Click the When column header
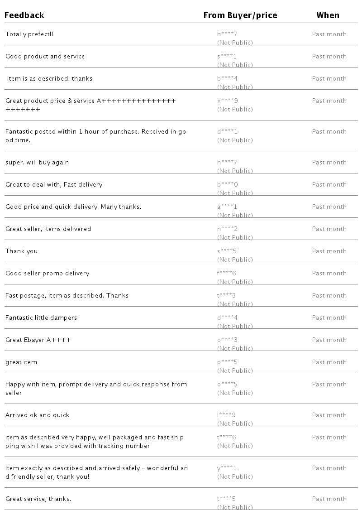Image resolution: width=362 pixels, height=510 pixels. click(x=328, y=15)
